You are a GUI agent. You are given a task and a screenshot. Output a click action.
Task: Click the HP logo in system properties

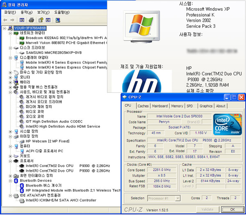[142, 81]
